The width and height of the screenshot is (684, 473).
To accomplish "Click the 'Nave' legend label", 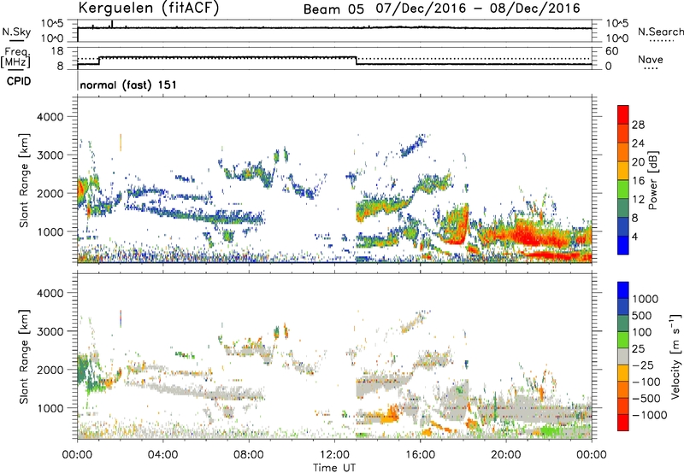I will click(x=651, y=60).
